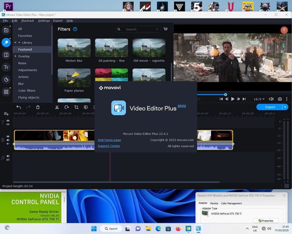Viewport: 292px width, 234px height.
Task: Click the filter Search input field
Action: coord(138,29)
